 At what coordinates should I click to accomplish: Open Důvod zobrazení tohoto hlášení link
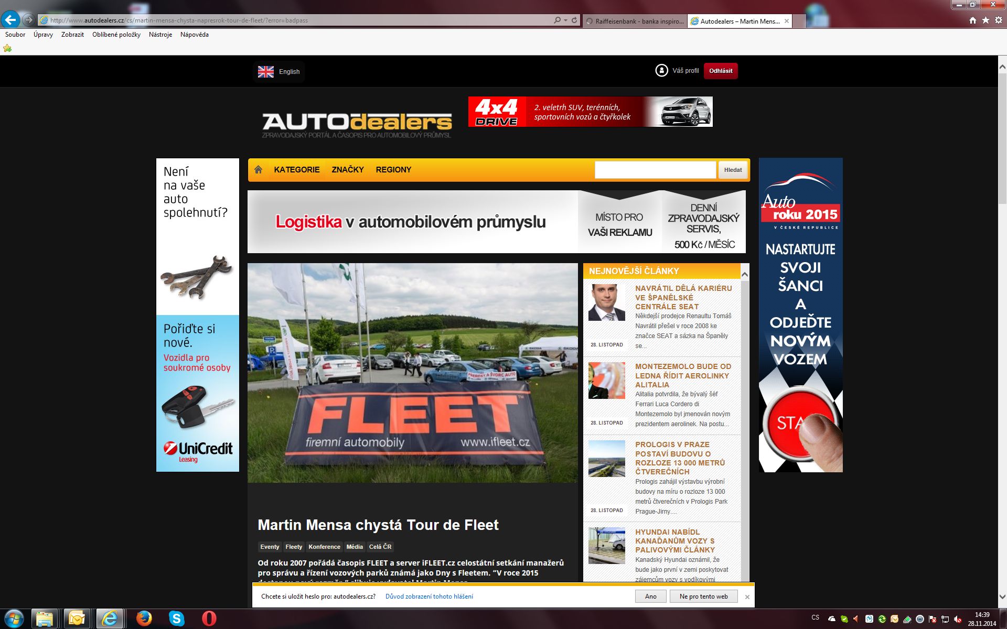pos(429,597)
